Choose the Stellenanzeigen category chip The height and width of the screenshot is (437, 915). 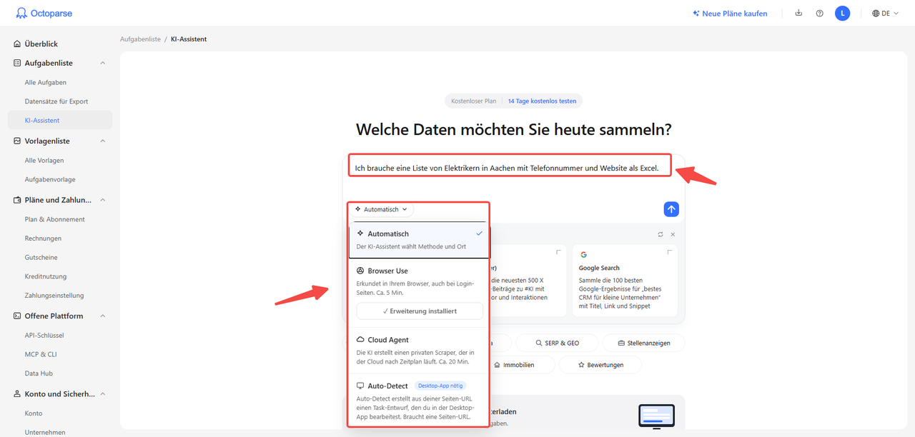(x=643, y=343)
